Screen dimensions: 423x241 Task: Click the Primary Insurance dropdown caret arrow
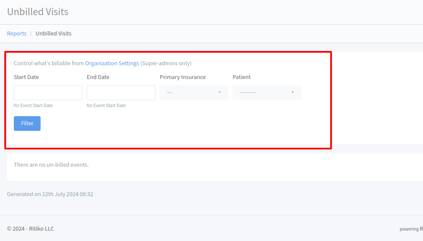click(x=219, y=92)
